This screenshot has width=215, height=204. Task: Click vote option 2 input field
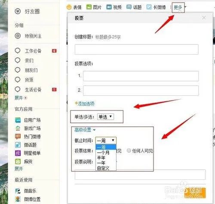click(x=141, y=91)
